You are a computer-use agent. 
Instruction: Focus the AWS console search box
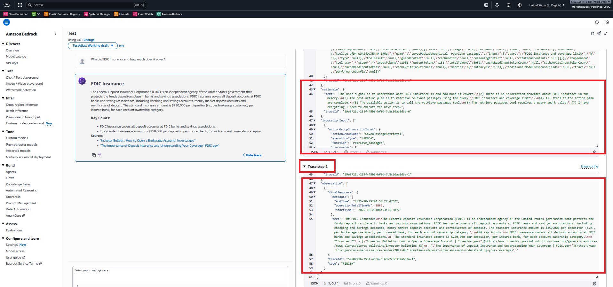tap(86, 5)
